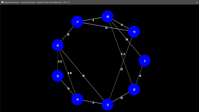Click graph node 1
Image resolution: width=199 pixels, height=112 pixels.
tap(145, 61)
